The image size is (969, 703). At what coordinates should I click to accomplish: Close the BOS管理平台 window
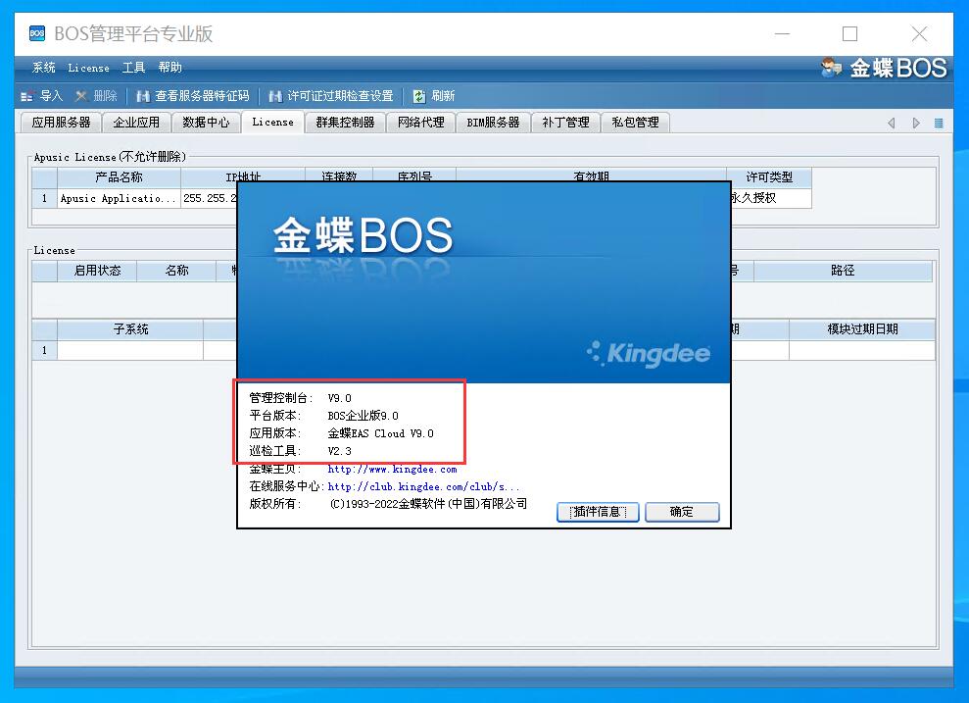919,34
